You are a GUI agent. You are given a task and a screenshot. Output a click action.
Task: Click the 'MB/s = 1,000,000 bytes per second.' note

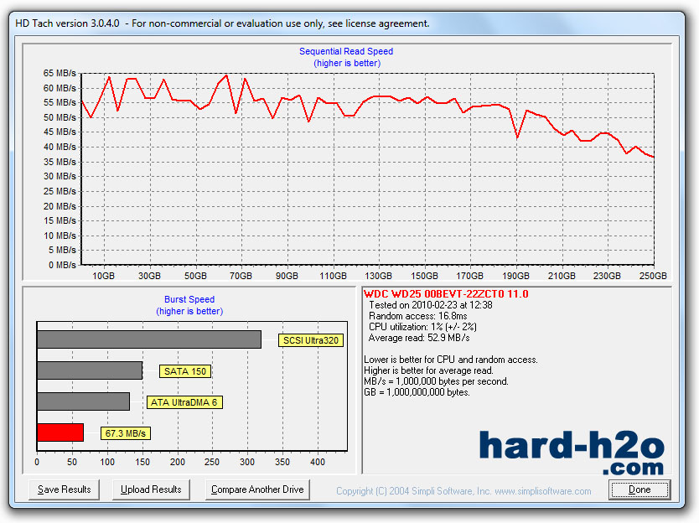click(436, 381)
